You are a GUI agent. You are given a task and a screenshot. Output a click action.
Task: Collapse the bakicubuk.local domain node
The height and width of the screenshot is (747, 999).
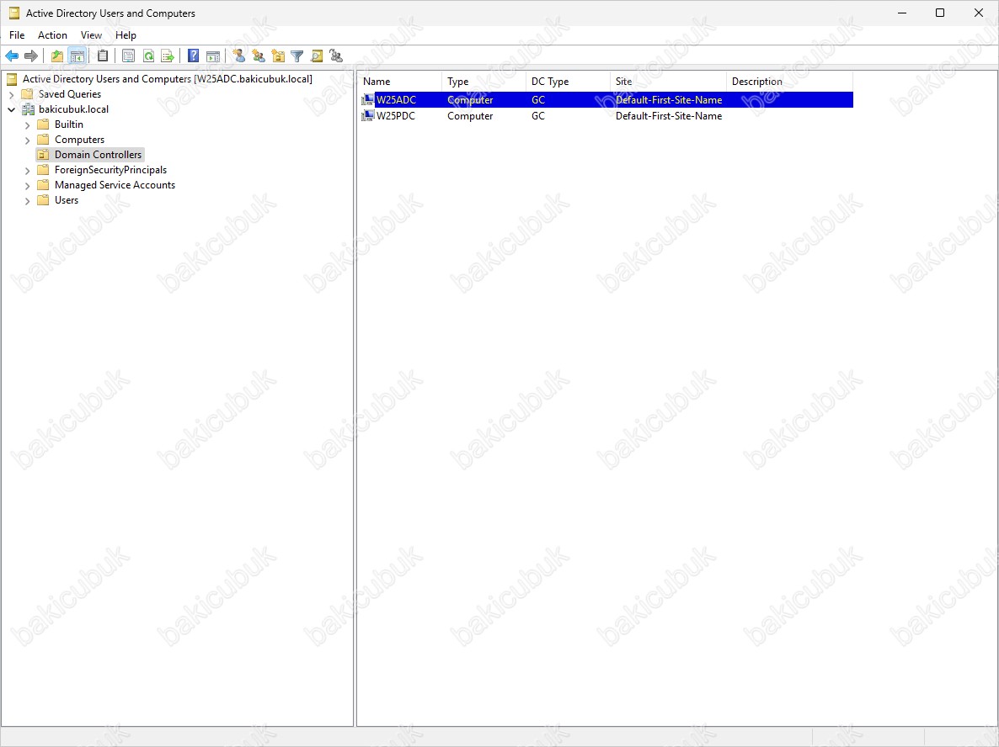(x=12, y=109)
